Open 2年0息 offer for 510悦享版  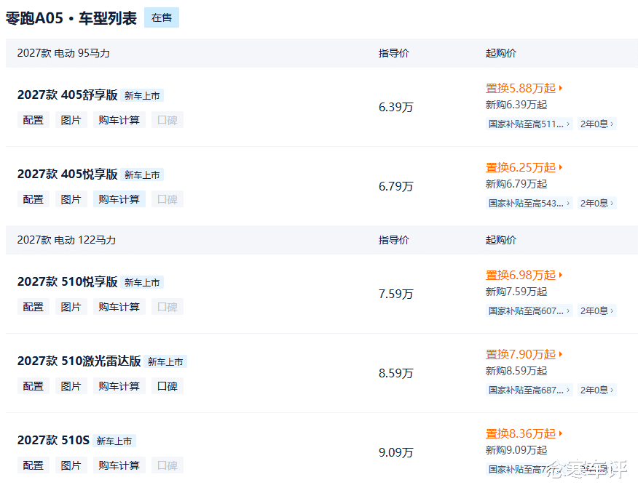coord(597,310)
